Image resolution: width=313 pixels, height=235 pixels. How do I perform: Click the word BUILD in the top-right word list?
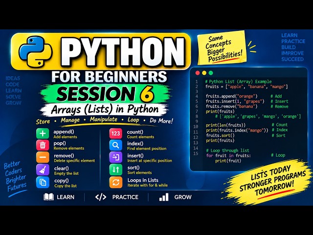pos(289,47)
